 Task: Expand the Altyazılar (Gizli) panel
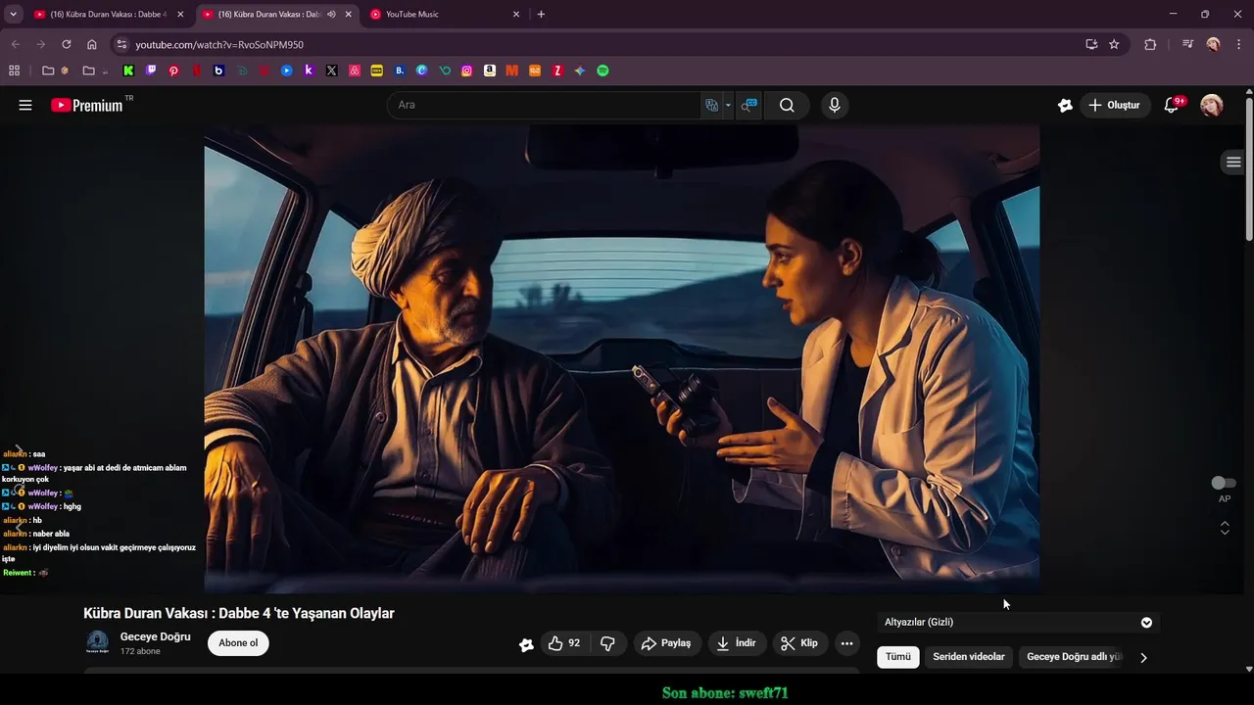[x=1017, y=622]
